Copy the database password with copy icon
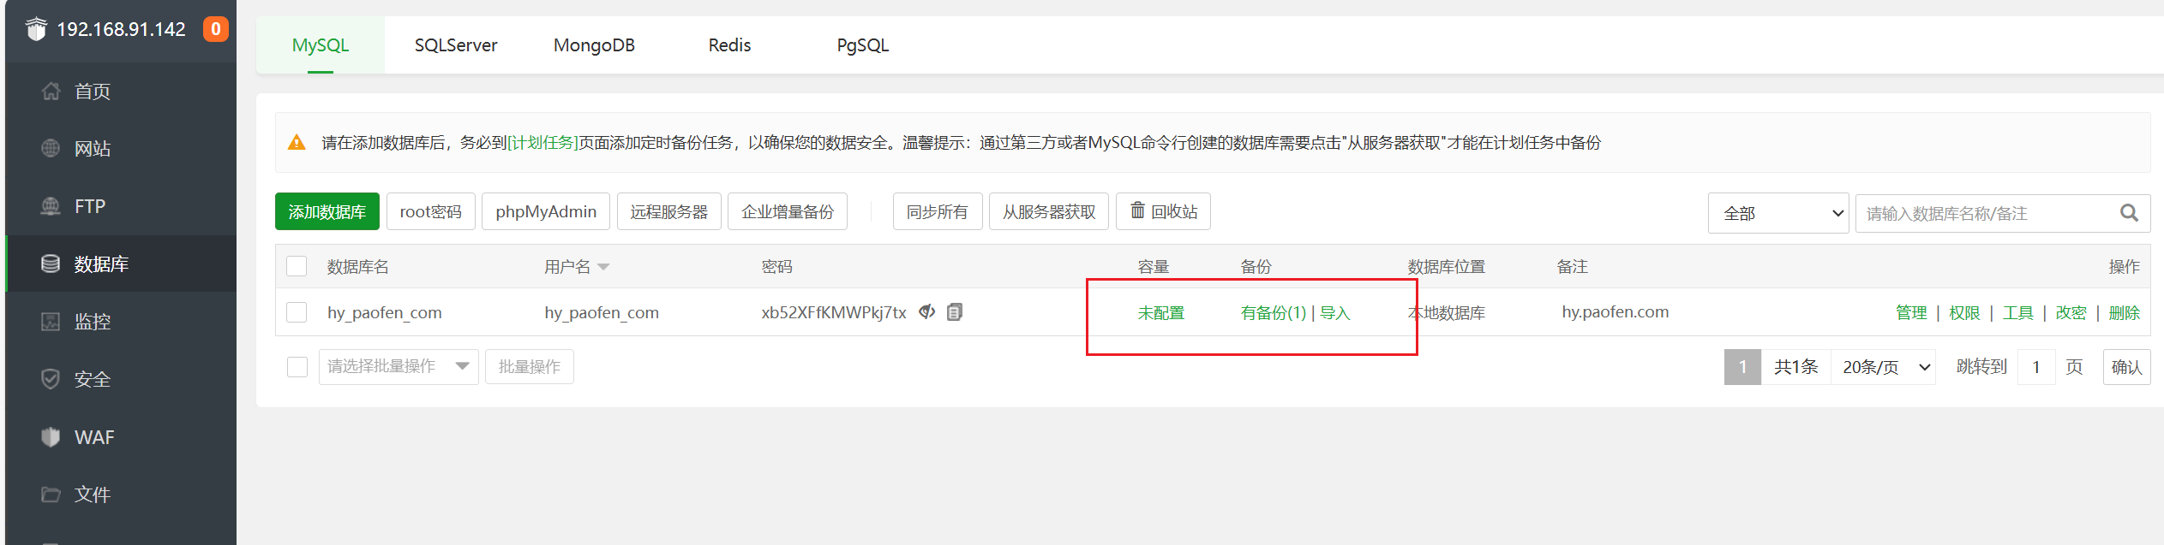2164x545 pixels. click(x=955, y=312)
